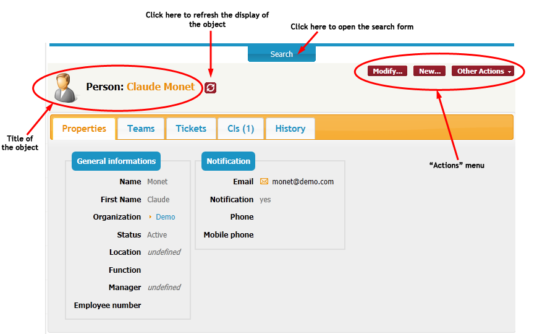Viewport: 537px width, 334px height.
Task: Click the person avatar icon
Action: 65,87
